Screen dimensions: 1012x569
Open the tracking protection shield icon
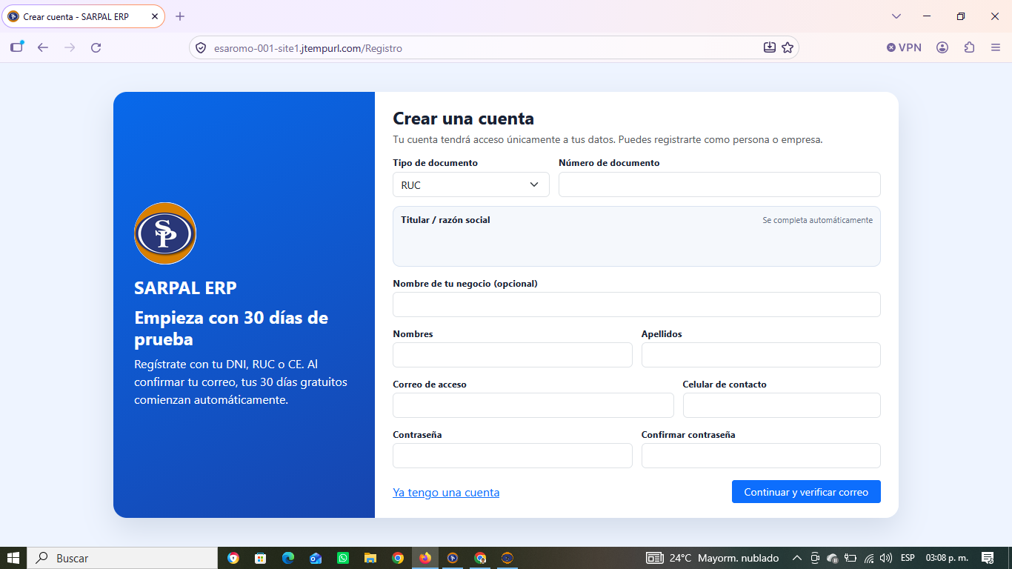click(200, 48)
